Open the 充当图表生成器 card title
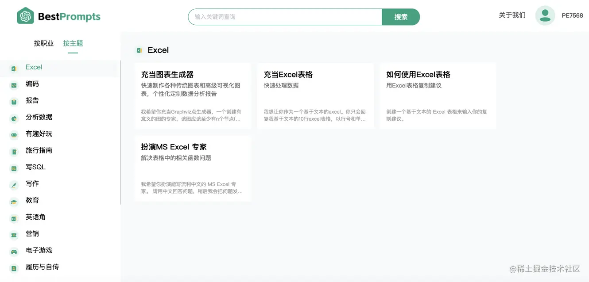The height and width of the screenshot is (282, 589). pyautogui.click(x=167, y=74)
